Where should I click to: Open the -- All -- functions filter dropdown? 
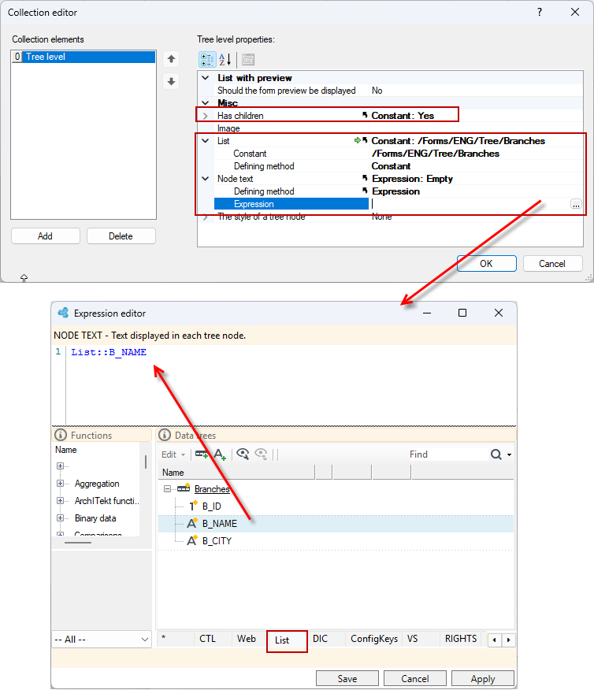coord(102,640)
